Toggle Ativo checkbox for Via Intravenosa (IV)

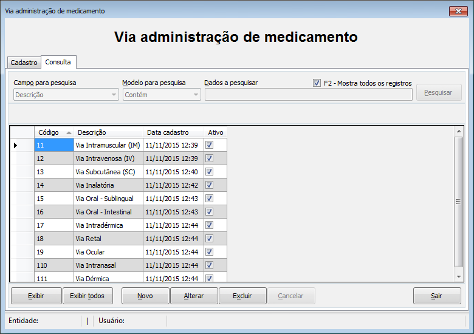pos(210,158)
